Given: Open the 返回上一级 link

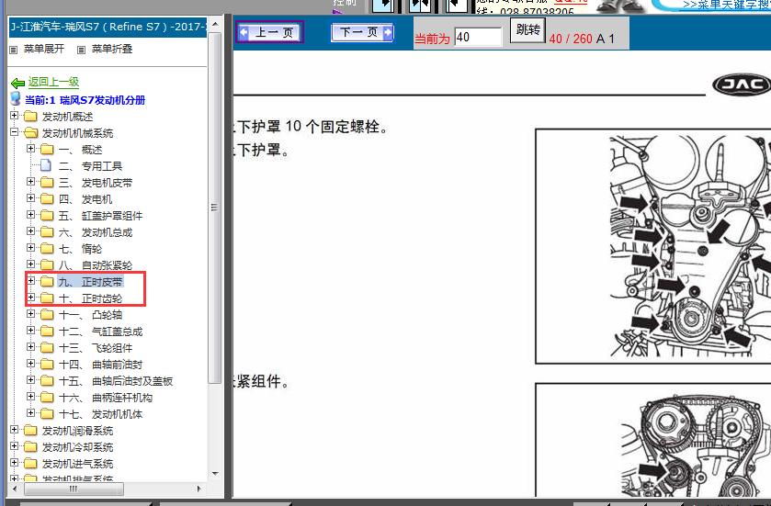Looking at the screenshot, I should (x=53, y=82).
